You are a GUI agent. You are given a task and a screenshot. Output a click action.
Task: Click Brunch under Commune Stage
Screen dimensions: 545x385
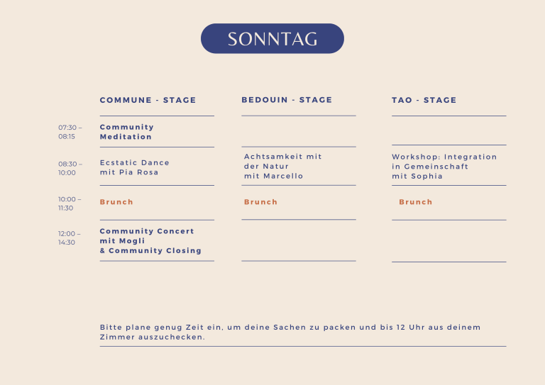(x=116, y=201)
